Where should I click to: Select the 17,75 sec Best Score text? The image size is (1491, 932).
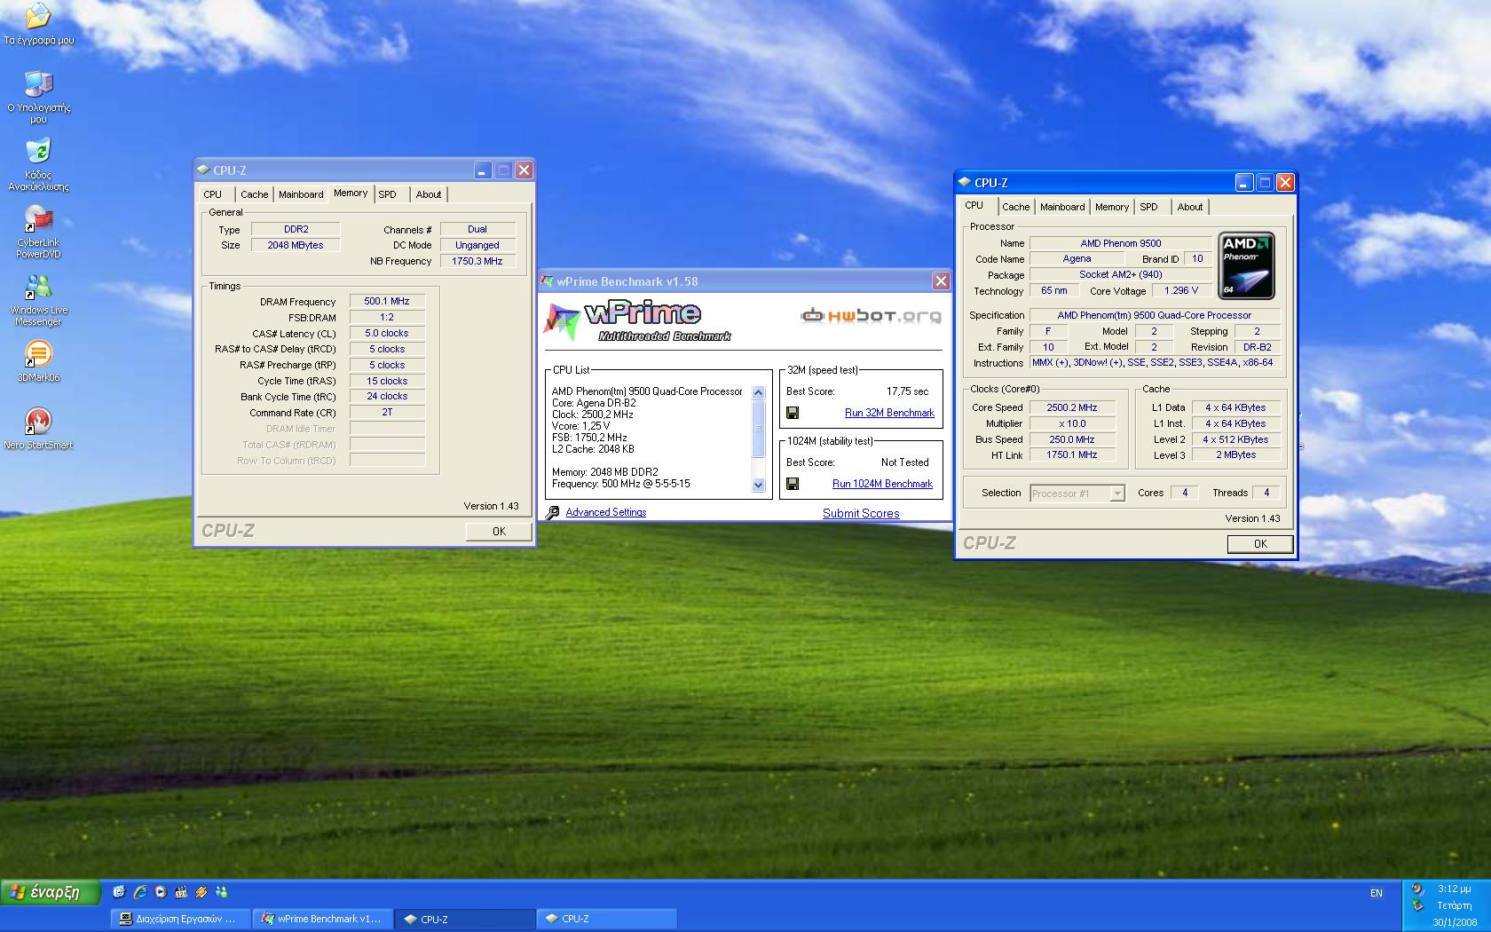[x=907, y=391]
